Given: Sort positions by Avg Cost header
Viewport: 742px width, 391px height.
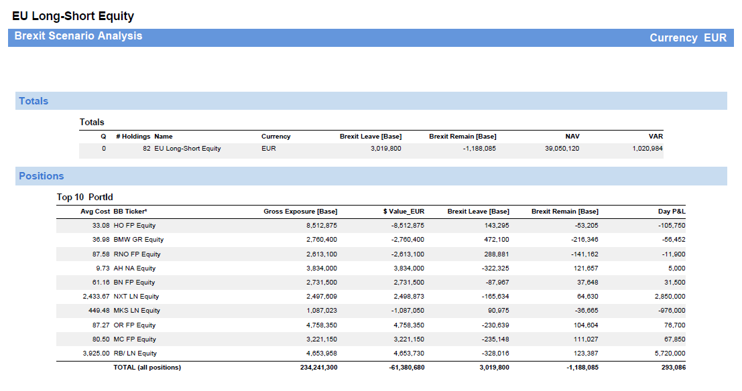Looking at the screenshot, I should click(x=95, y=212).
